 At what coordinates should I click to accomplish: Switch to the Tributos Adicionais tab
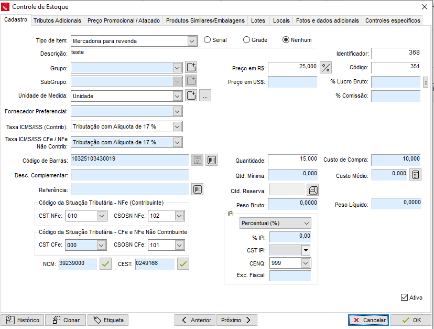click(57, 20)
